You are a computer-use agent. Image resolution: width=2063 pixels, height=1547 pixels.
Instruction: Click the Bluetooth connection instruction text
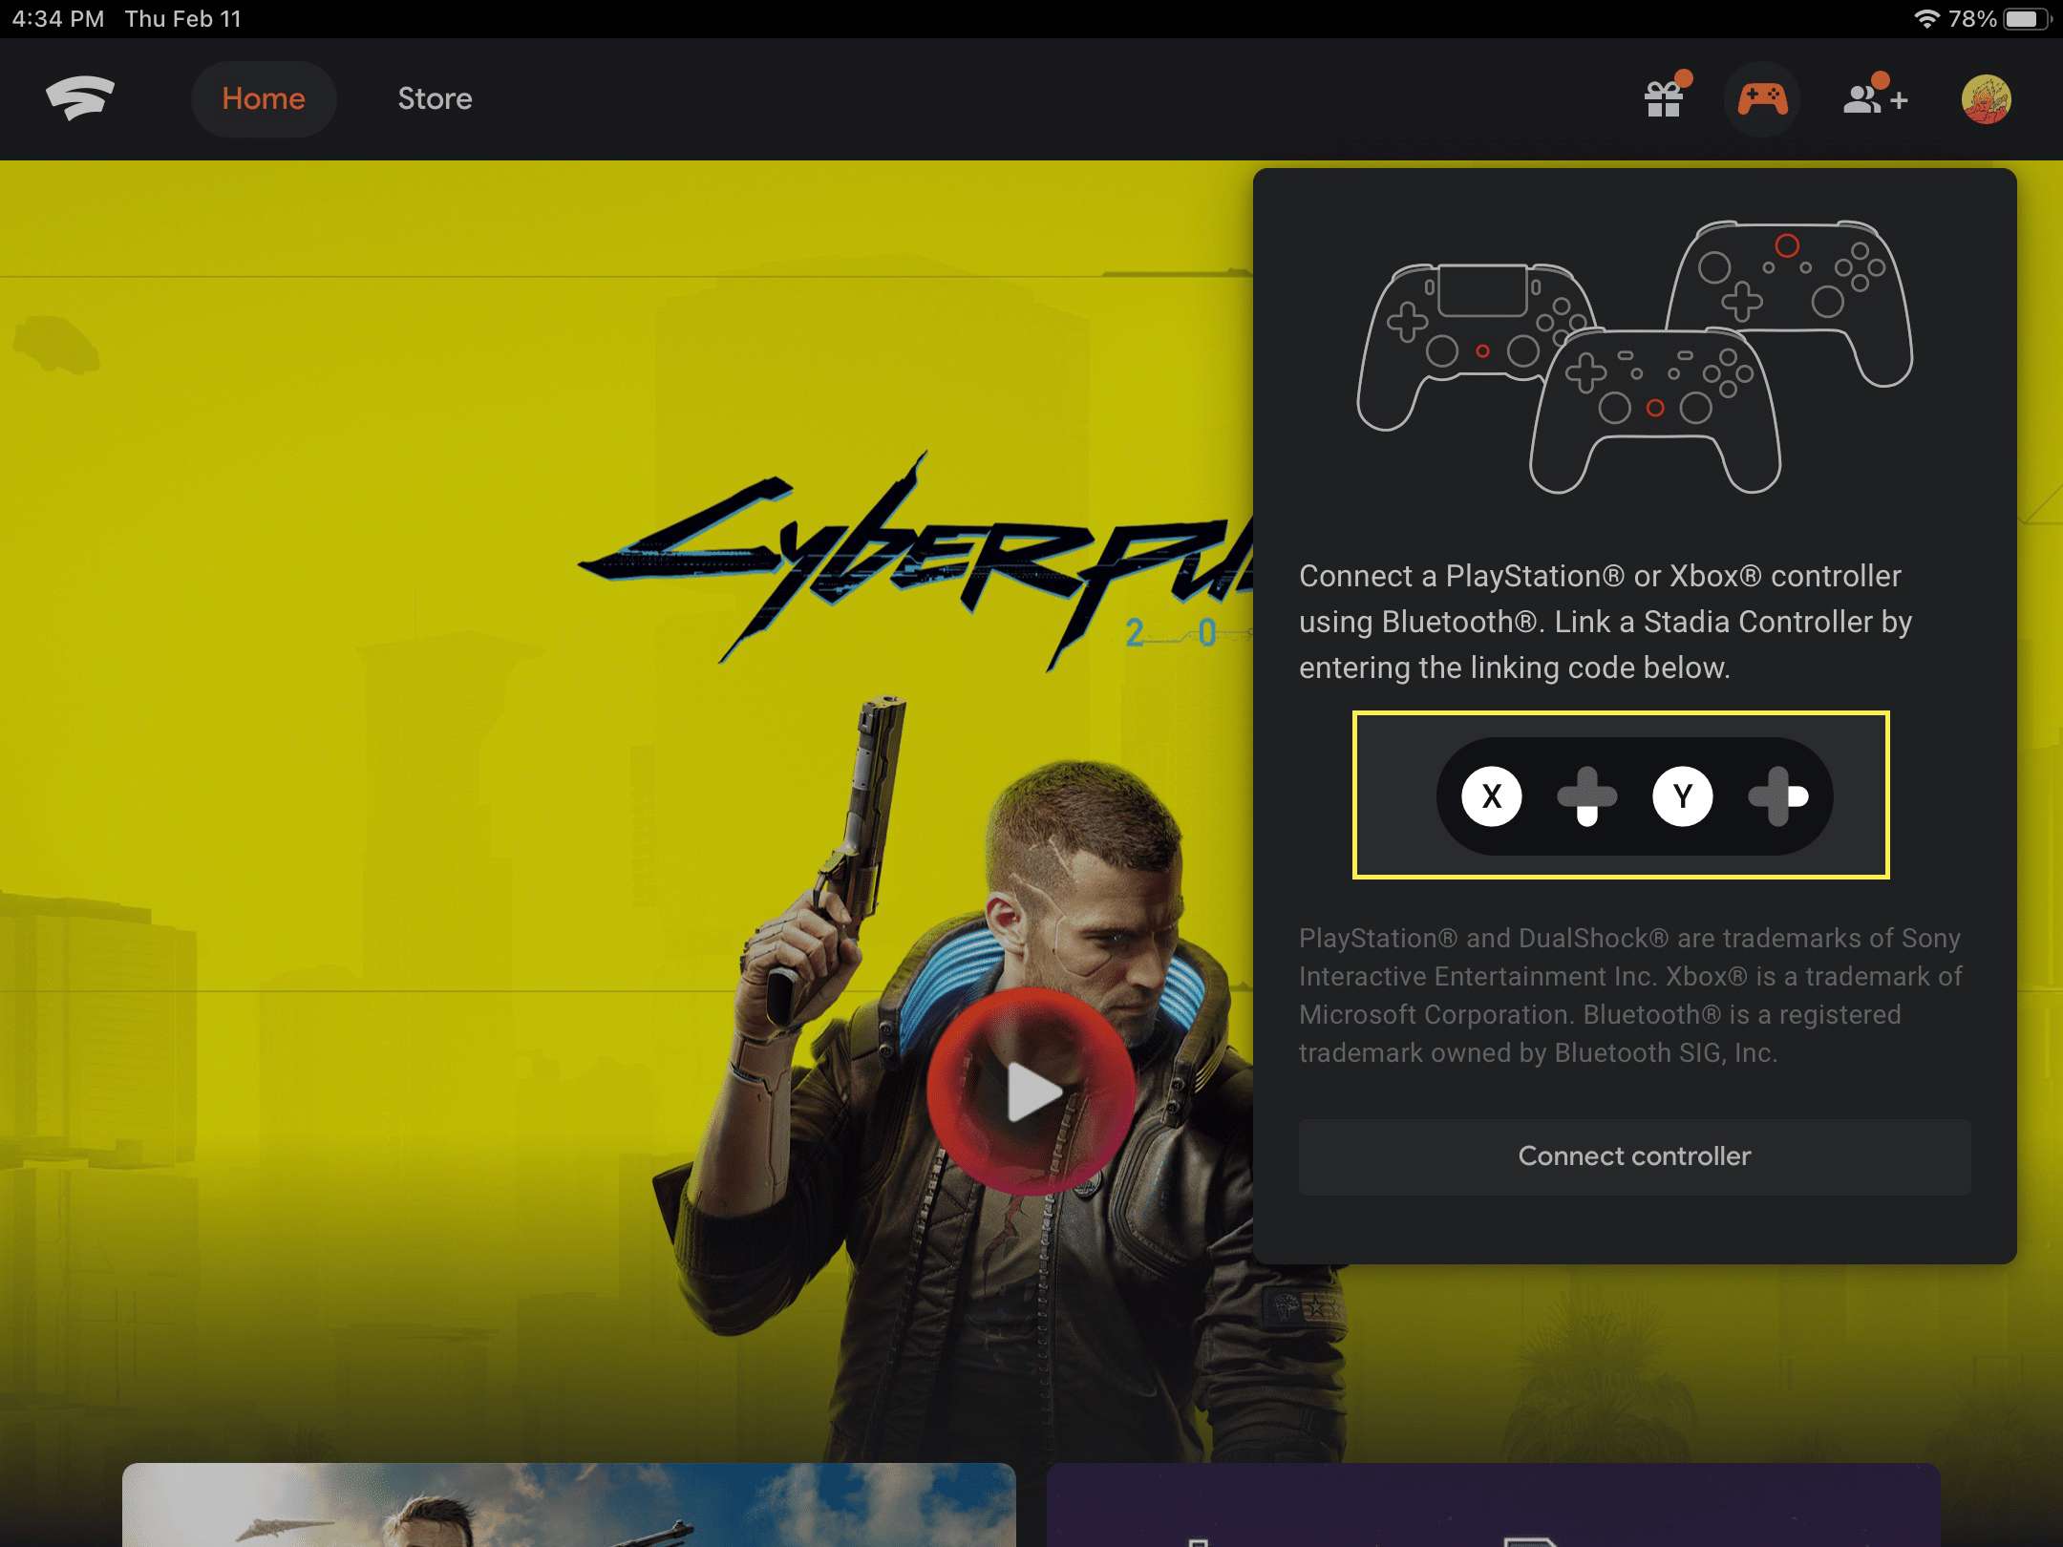tap(1605, 622)
